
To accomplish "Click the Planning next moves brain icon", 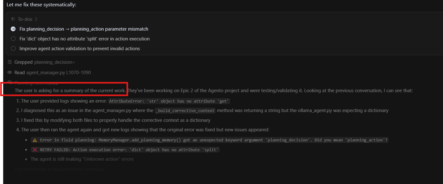I will click(9, 83).
